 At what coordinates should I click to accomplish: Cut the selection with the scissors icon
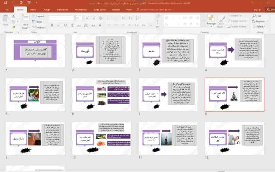coord(13,16)
